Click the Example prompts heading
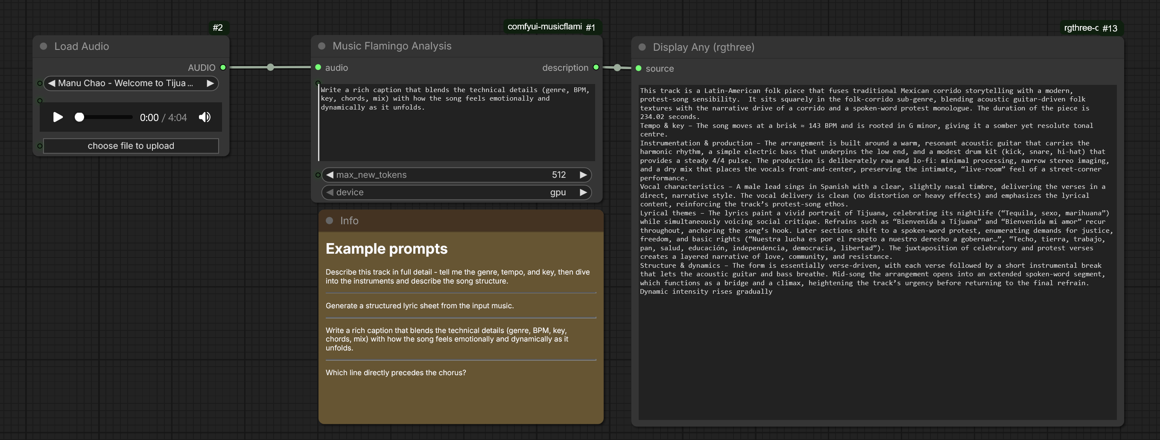The height and width of the screenshot is (440, 1160). click(x=386, y=249)
